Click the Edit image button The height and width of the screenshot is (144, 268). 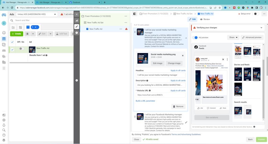pyautogui.click(x=158, y=63)
